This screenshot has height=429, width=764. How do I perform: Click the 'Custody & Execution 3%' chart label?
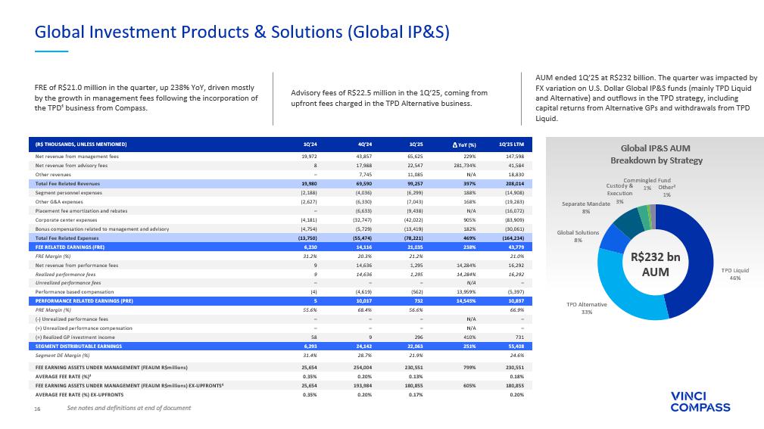coord(619,194)
